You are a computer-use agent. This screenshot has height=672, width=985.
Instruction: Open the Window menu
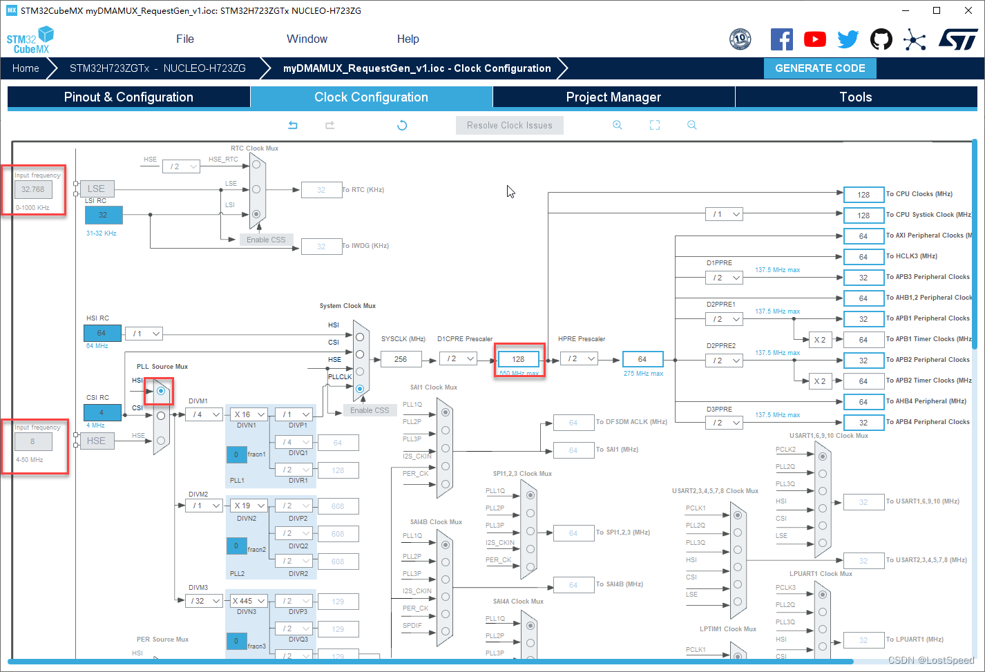[x=307, y=39]
